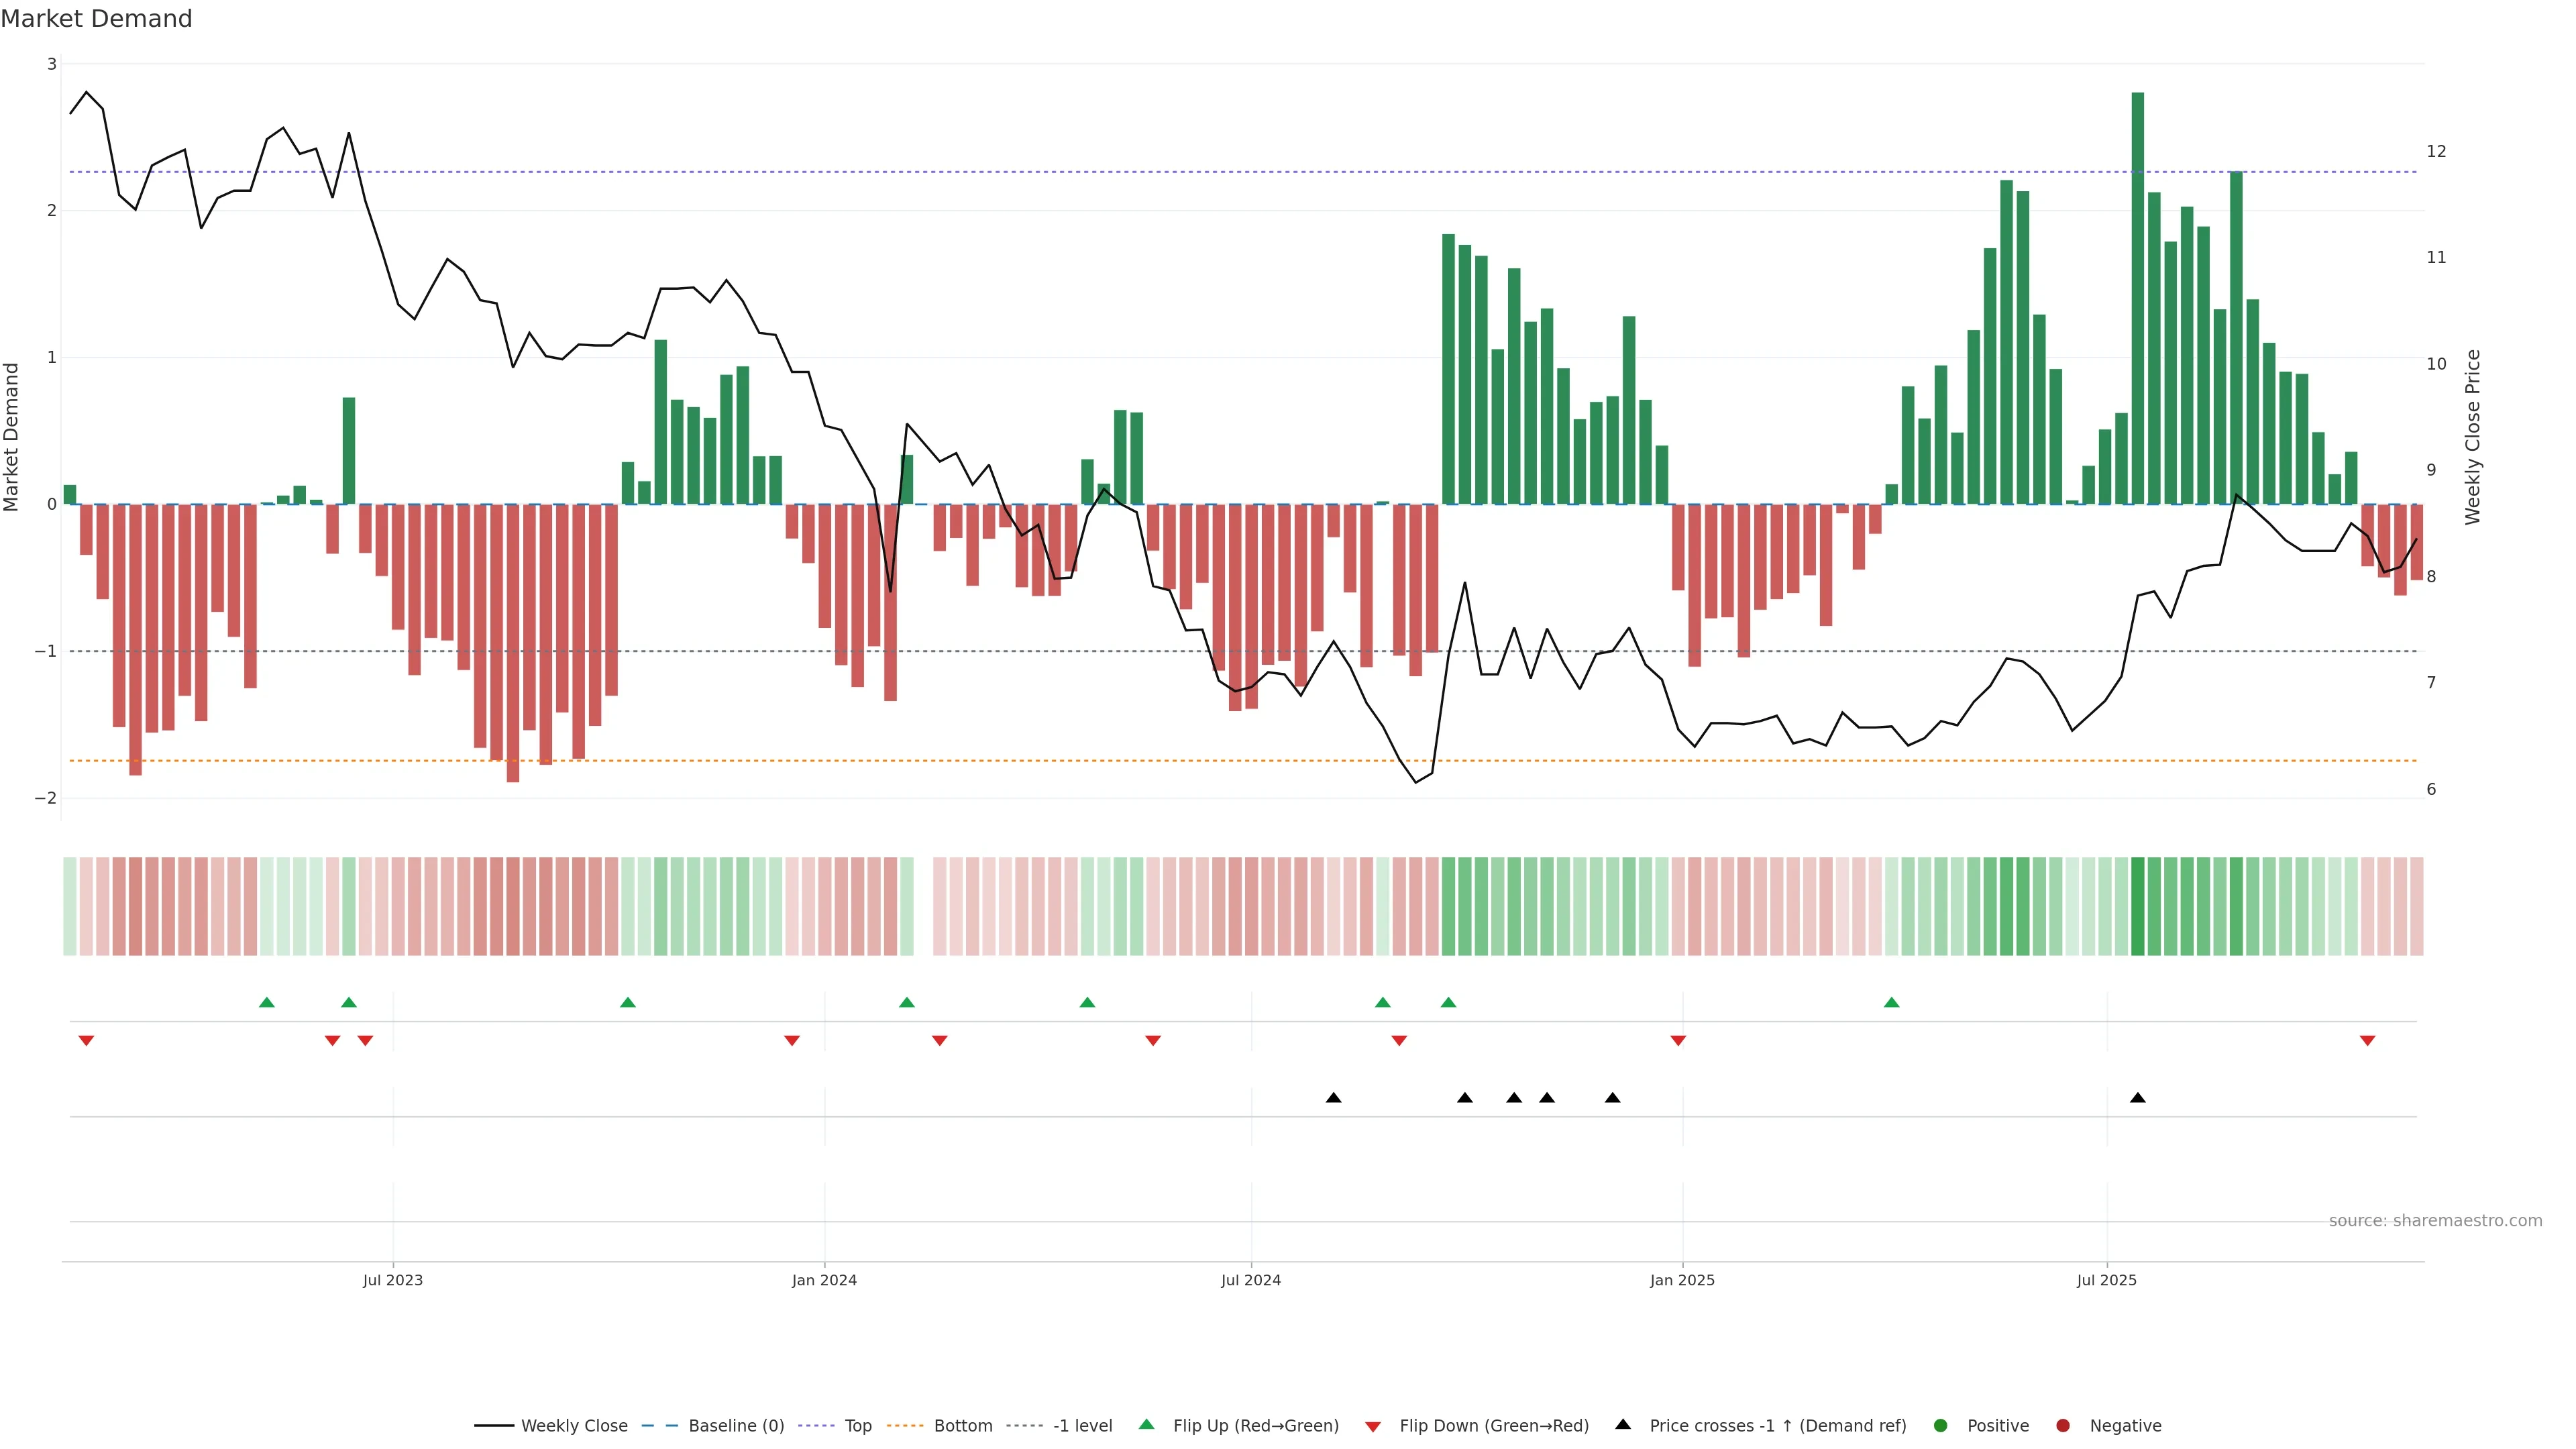Hide the Top dotted line via legend

tap(857, 1425)
